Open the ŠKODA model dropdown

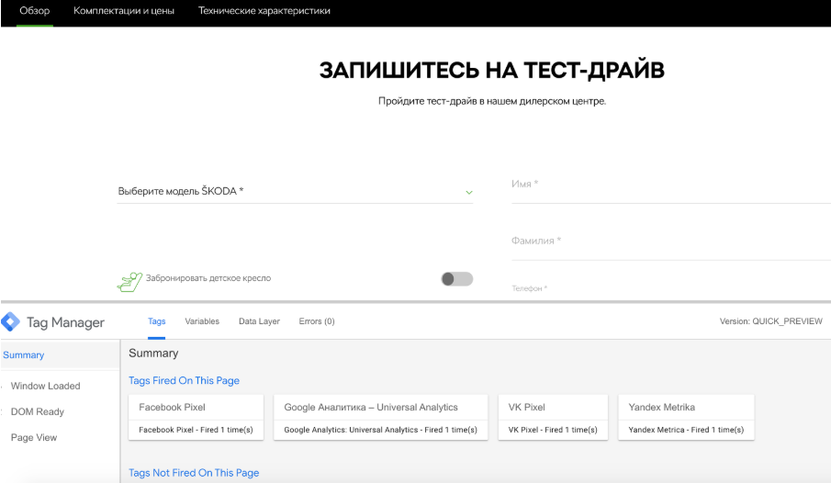tap(295, 191)
